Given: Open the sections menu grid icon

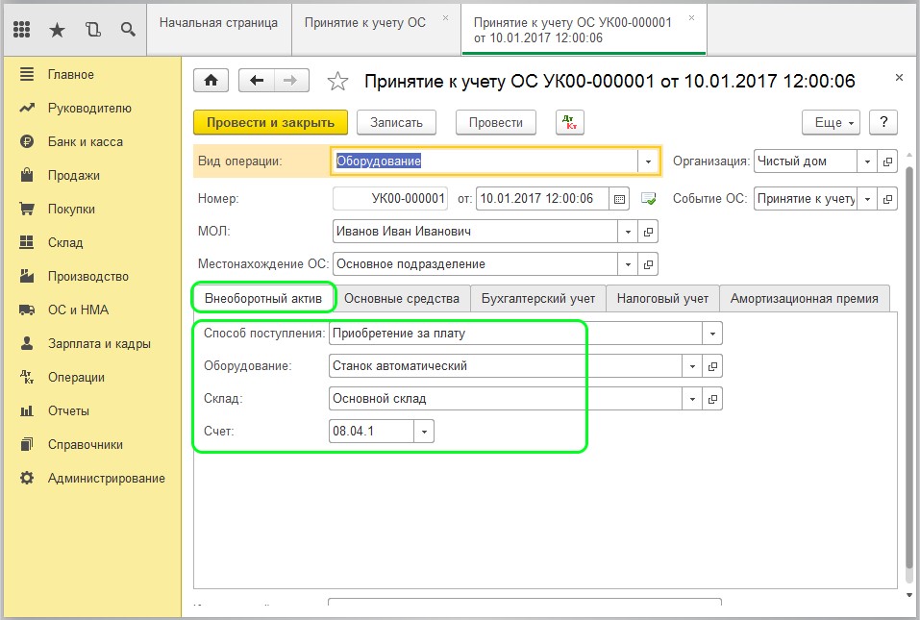Looking at the screenshot, I should (22, 30).
